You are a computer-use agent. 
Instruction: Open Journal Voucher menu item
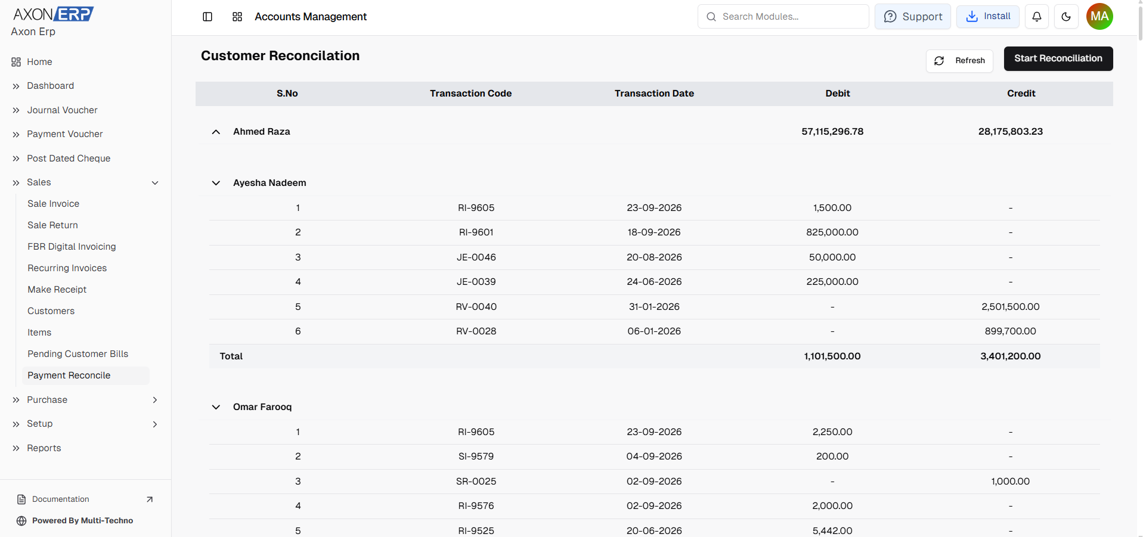(62, 110)
